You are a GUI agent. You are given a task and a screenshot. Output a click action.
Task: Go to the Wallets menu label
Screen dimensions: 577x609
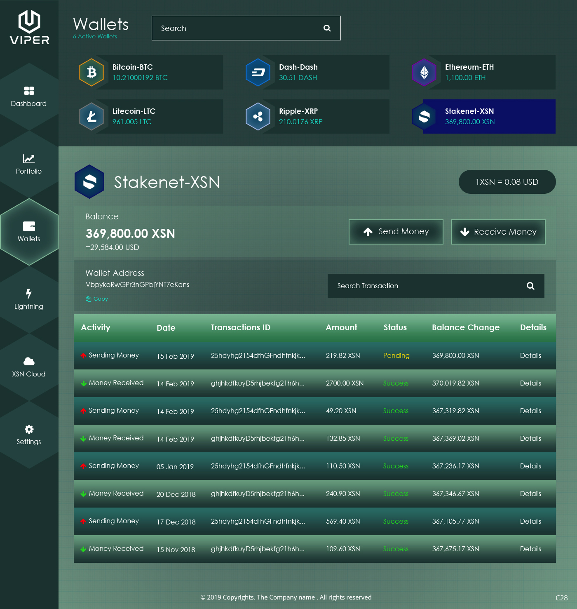point(29,239)
